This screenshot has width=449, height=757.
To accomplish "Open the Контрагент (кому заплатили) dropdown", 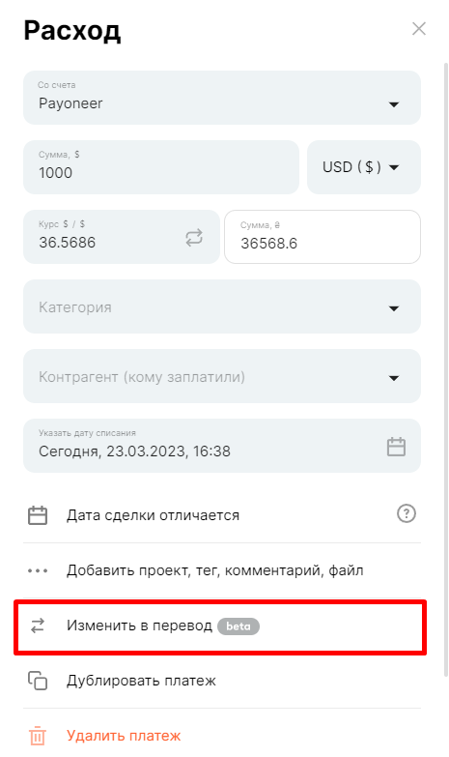I will pos(222,376).
